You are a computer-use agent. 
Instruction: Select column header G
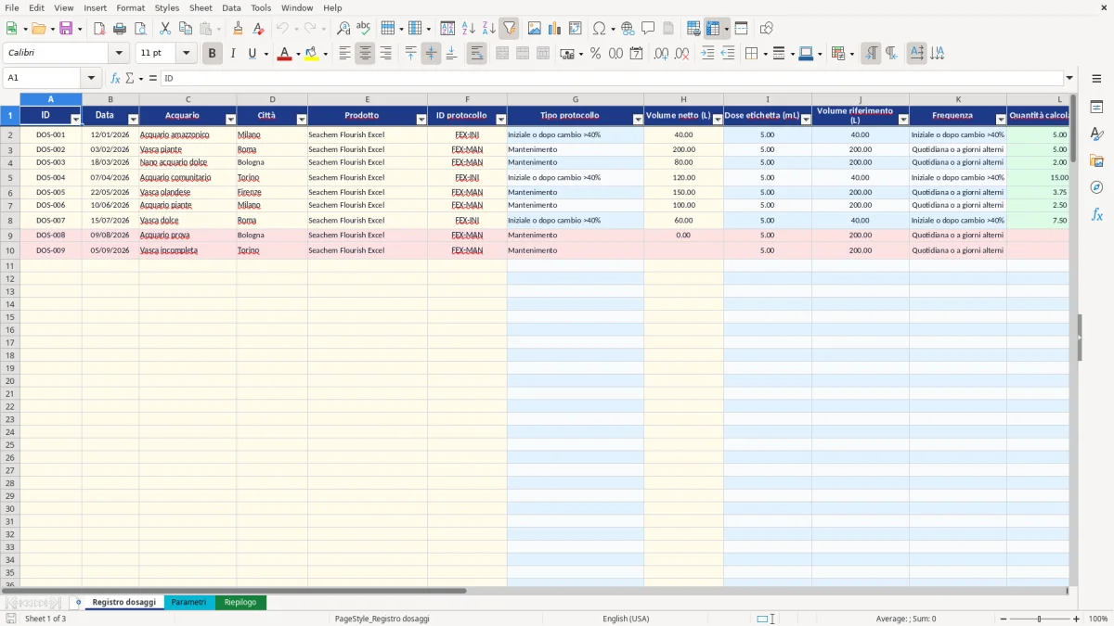[x=576, y=99]
